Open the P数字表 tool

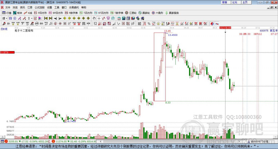tap(71, 13)
